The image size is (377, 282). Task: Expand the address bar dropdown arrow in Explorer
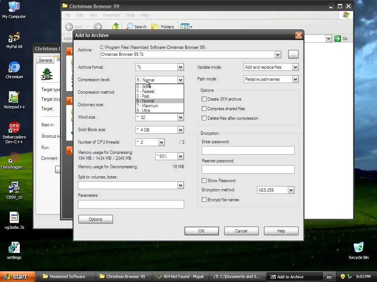point(328,38)
